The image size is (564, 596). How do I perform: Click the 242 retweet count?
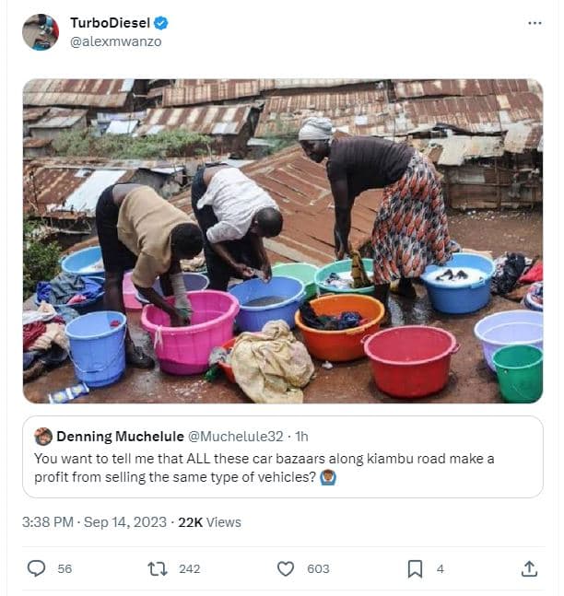189,568
